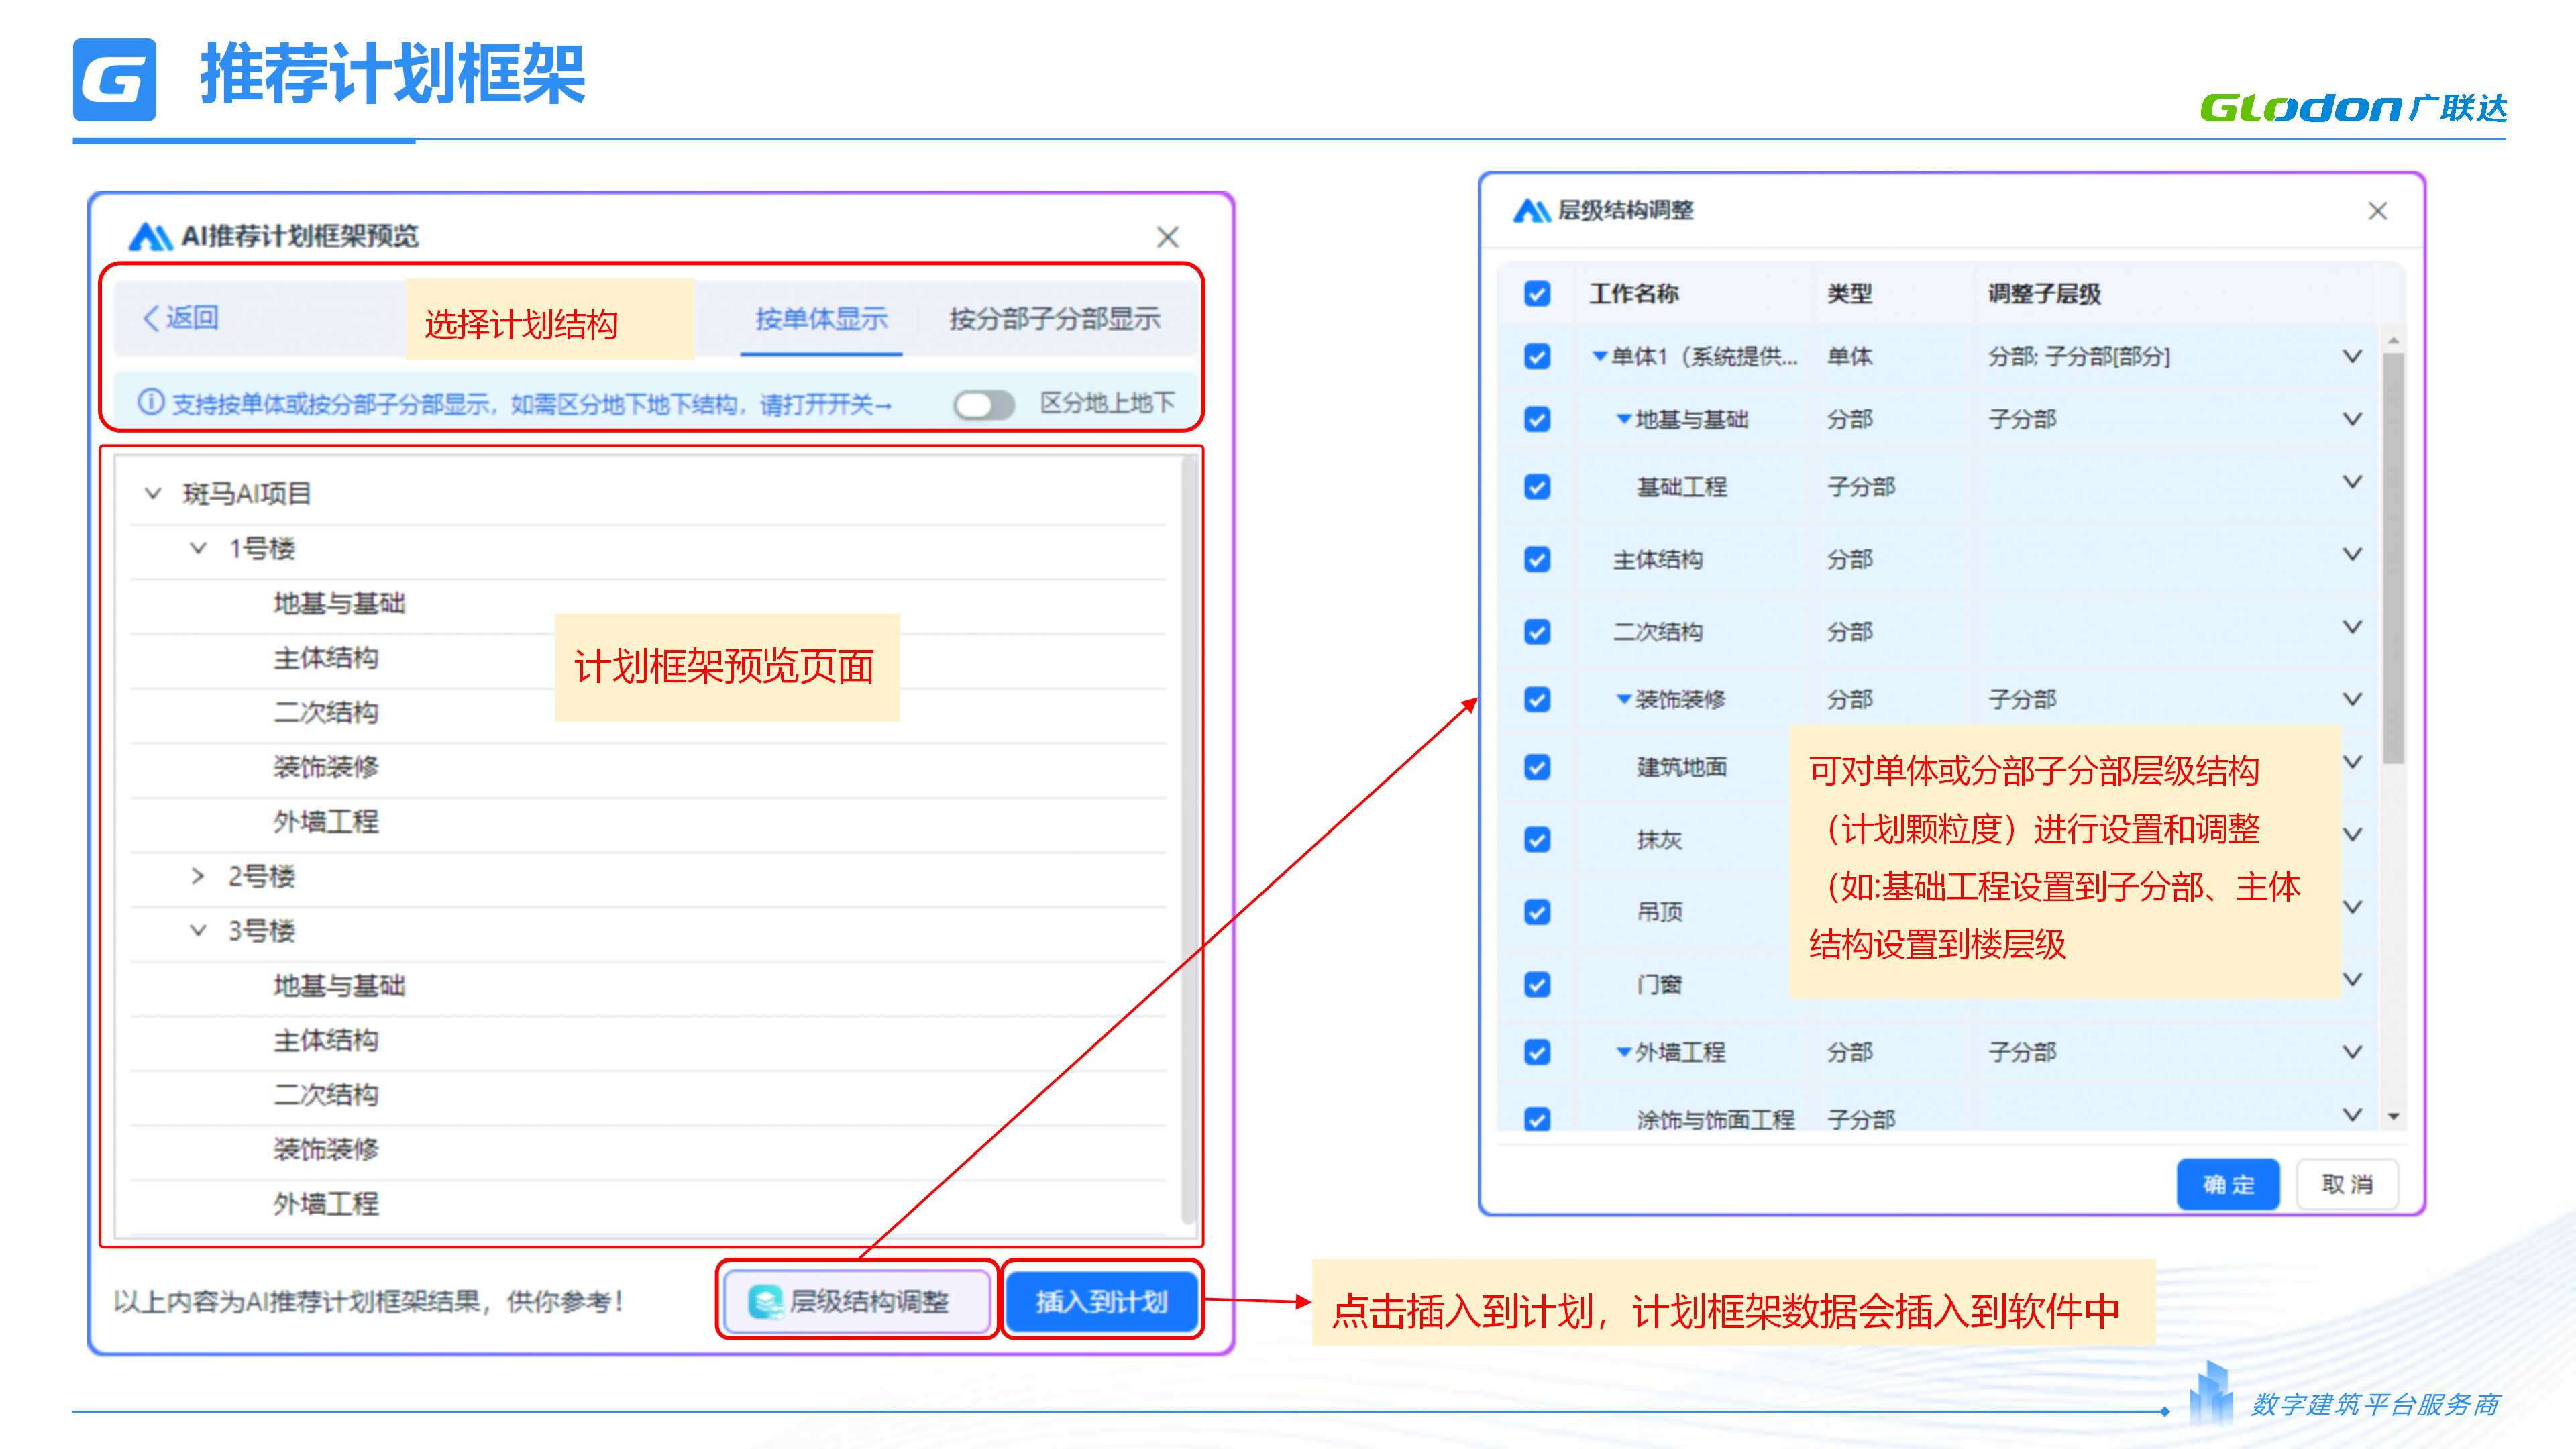Select 外墙工程 under 1号楼
This screenshot has height=1449, width=2576.
[326, 822]
